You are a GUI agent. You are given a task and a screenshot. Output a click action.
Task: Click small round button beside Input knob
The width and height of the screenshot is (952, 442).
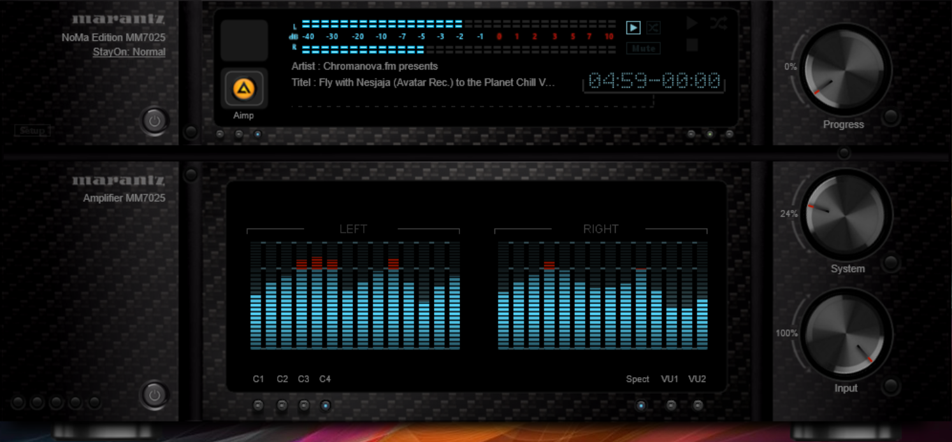891,385
